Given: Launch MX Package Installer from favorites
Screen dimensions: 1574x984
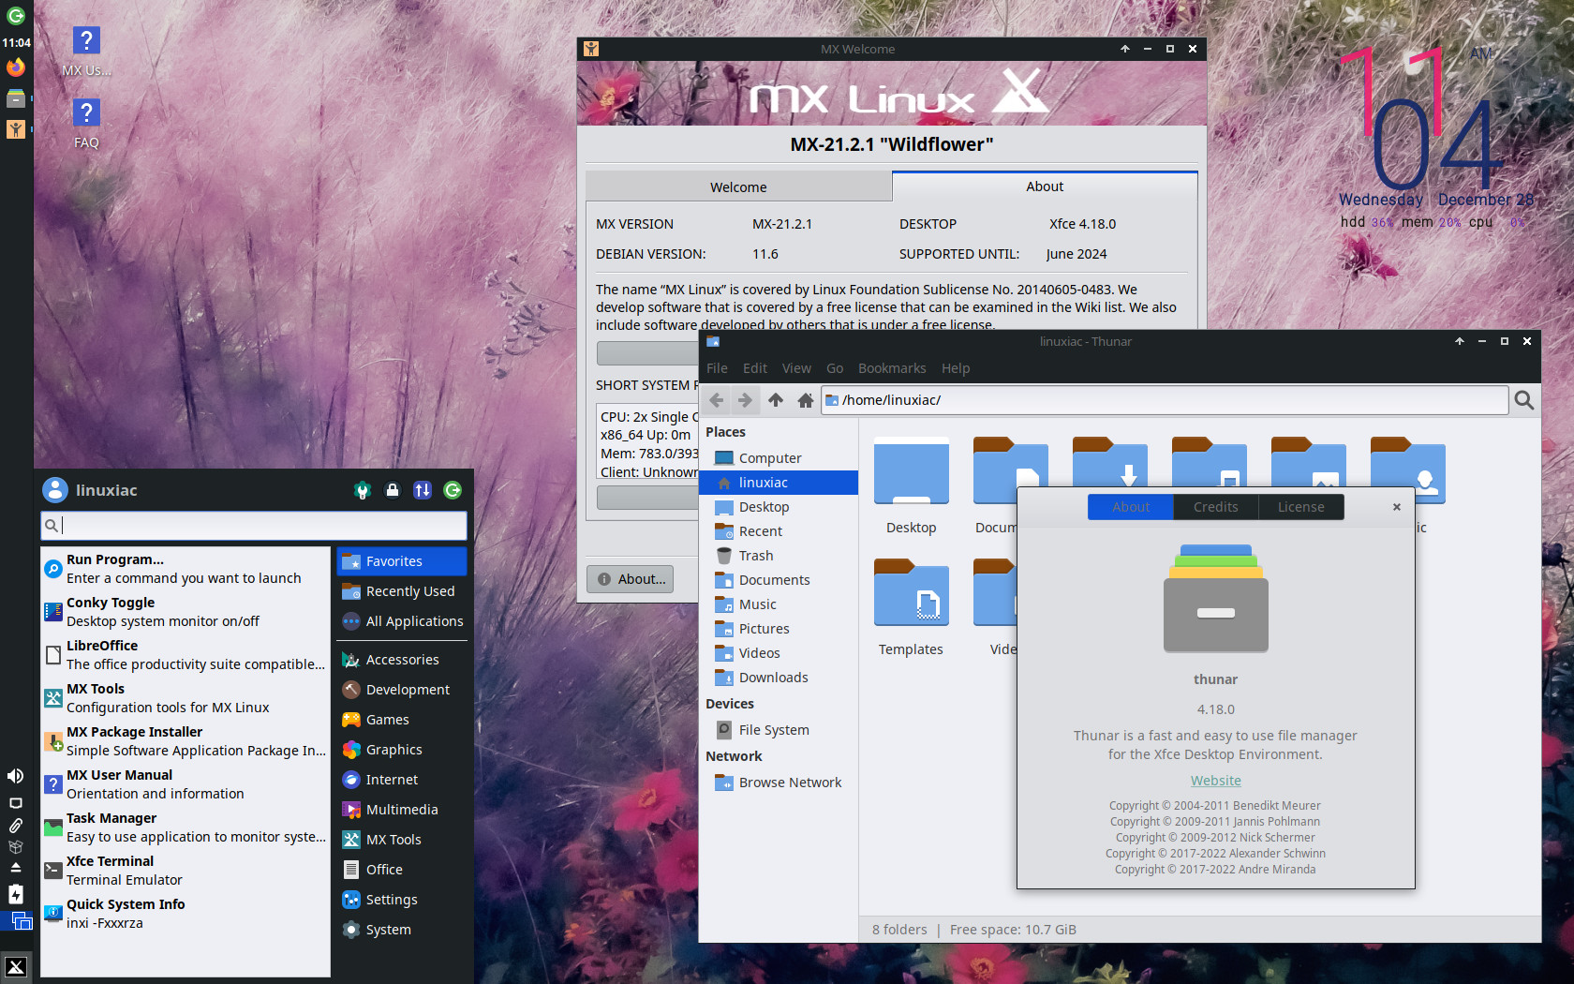Looking at the screenshot, I should pyautogui.click(x=186, y=741).
